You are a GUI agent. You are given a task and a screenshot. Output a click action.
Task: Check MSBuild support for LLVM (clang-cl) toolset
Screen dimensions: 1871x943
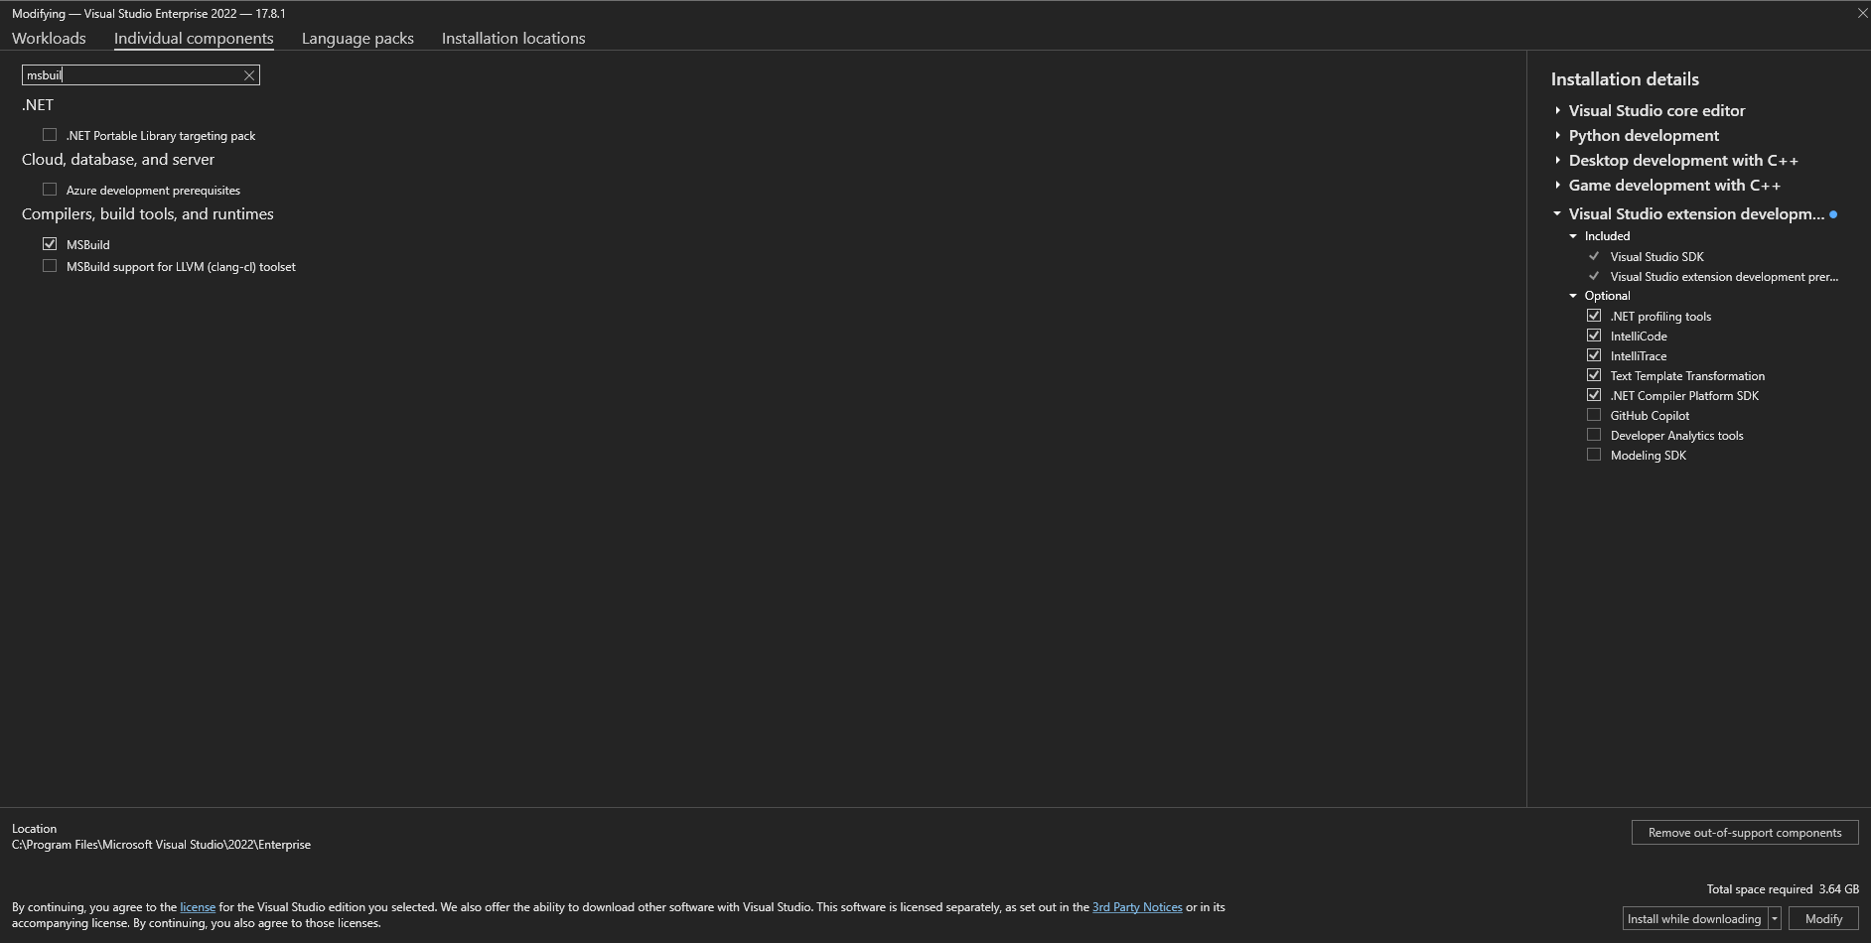[50, 266]
